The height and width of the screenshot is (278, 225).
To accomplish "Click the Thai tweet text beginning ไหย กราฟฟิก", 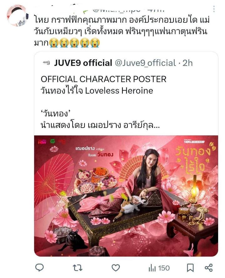I will [x=122, y=31].
